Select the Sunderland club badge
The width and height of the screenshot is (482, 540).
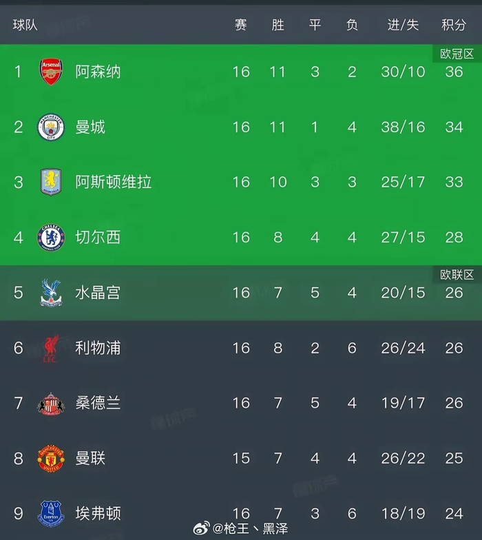(x=52, y=403)
